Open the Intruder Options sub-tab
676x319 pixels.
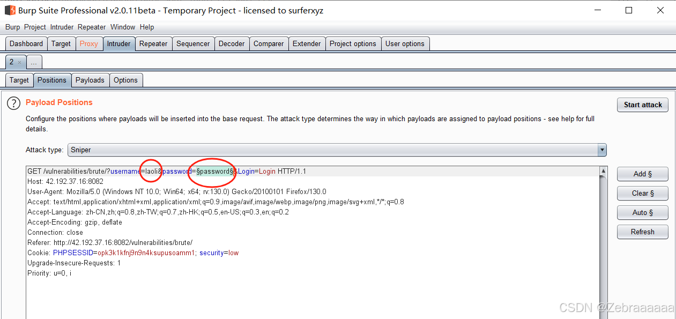[x=126, y=80]
